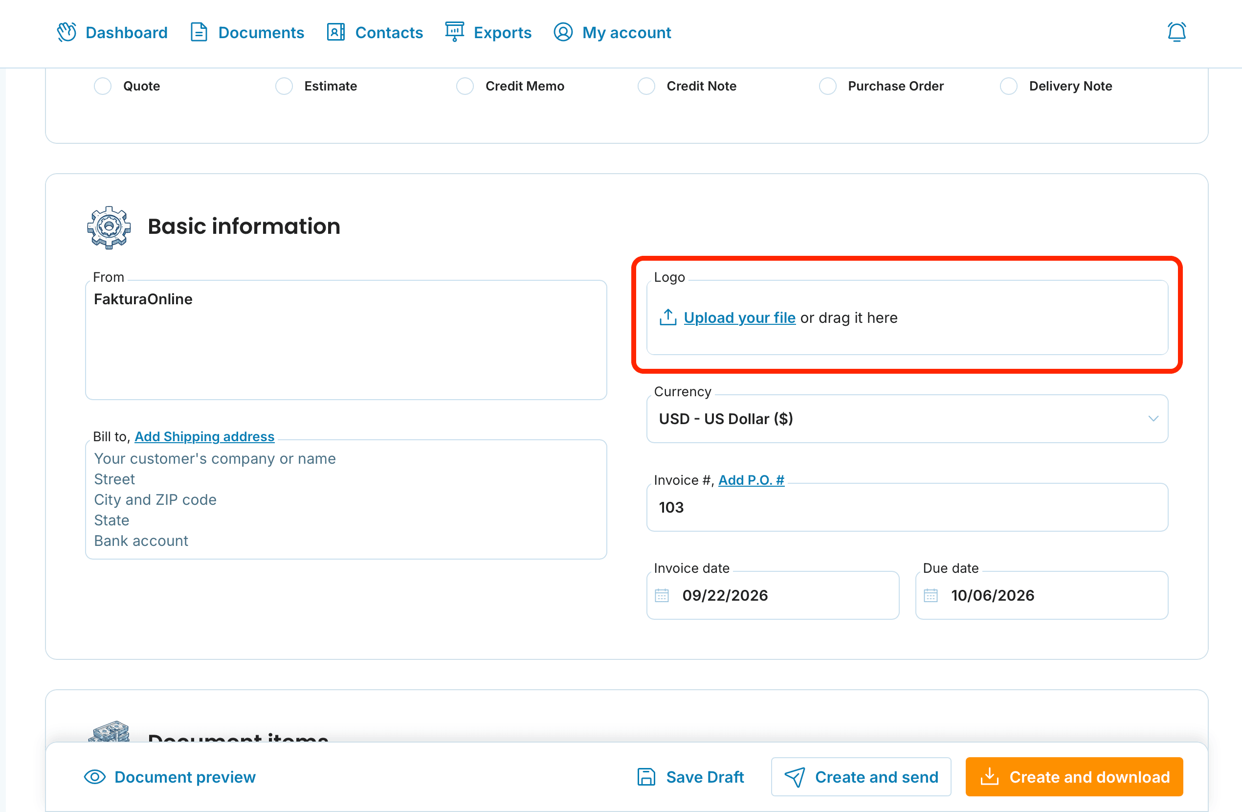Click the Due date value 10/06/2026
The height and width of the screenshot is (812, 1242).
[993, 595]
